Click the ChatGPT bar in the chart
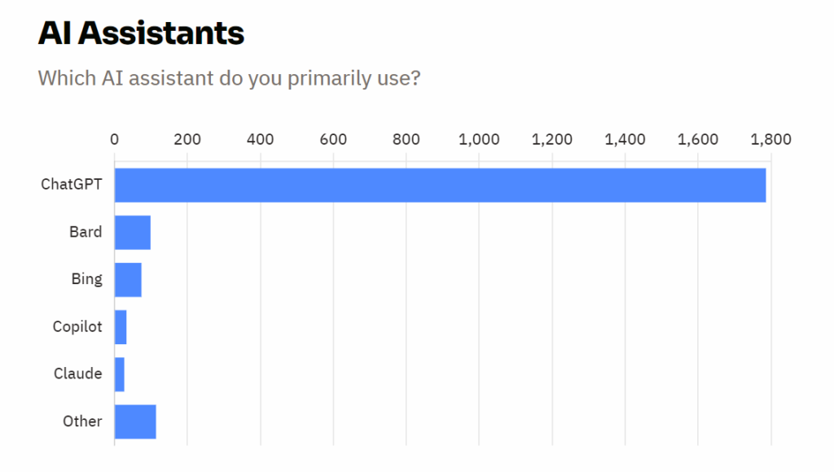834x472 pixels. (x=440, y=186)
